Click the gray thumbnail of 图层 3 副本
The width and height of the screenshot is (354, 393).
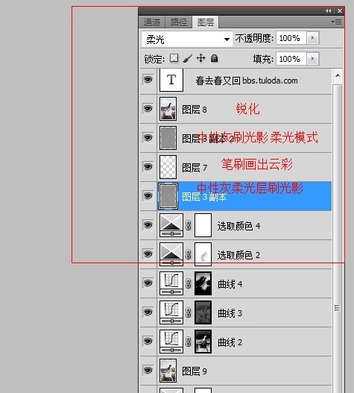168,196
